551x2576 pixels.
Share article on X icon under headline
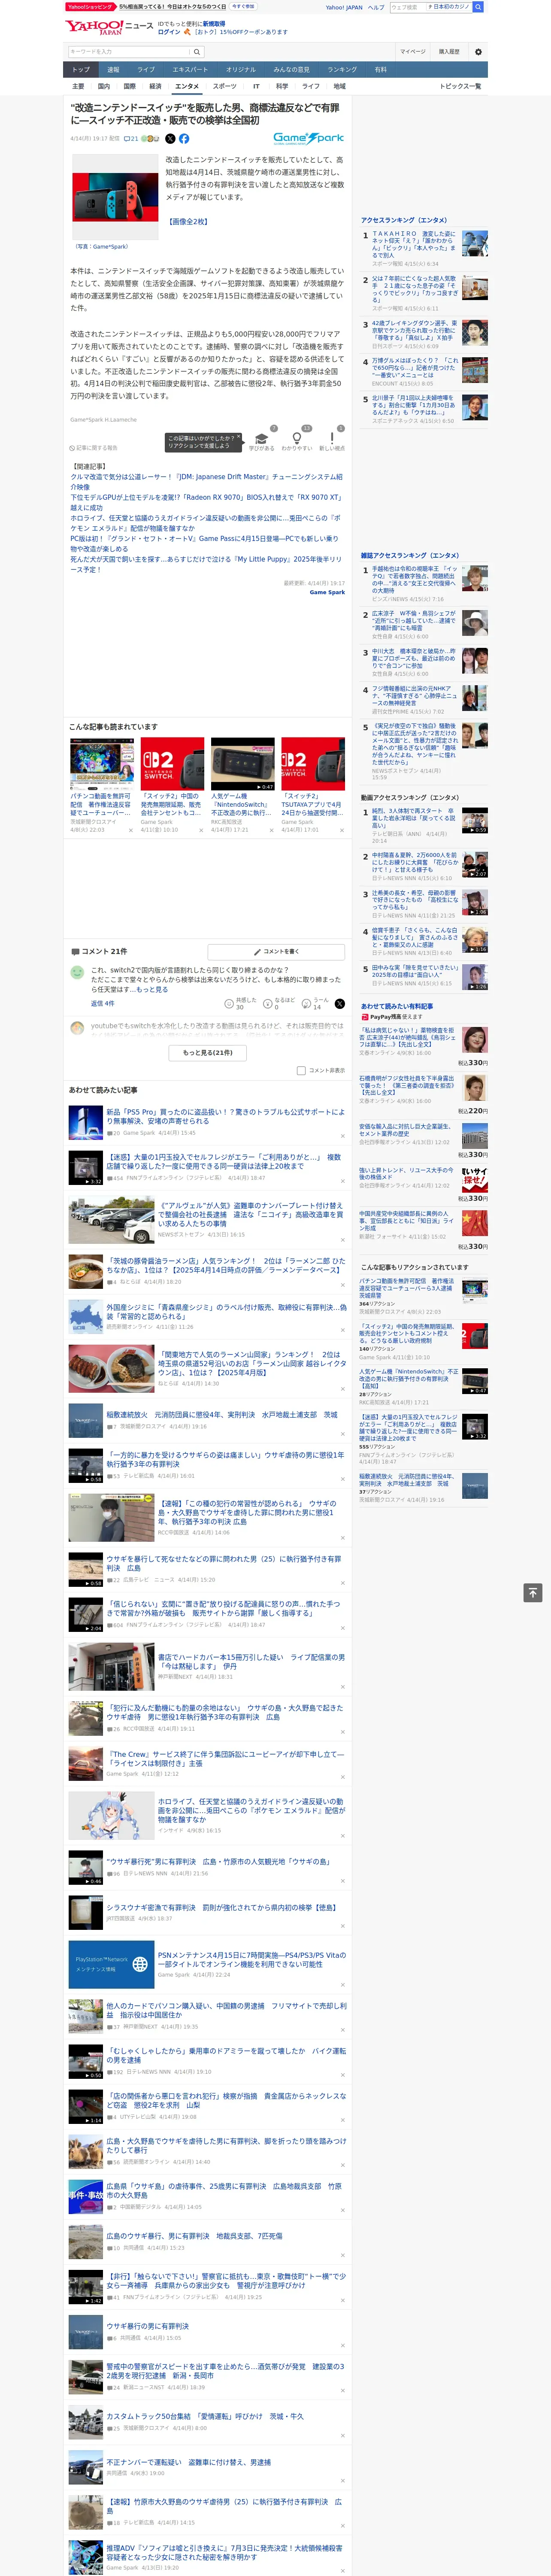[170, 139]
